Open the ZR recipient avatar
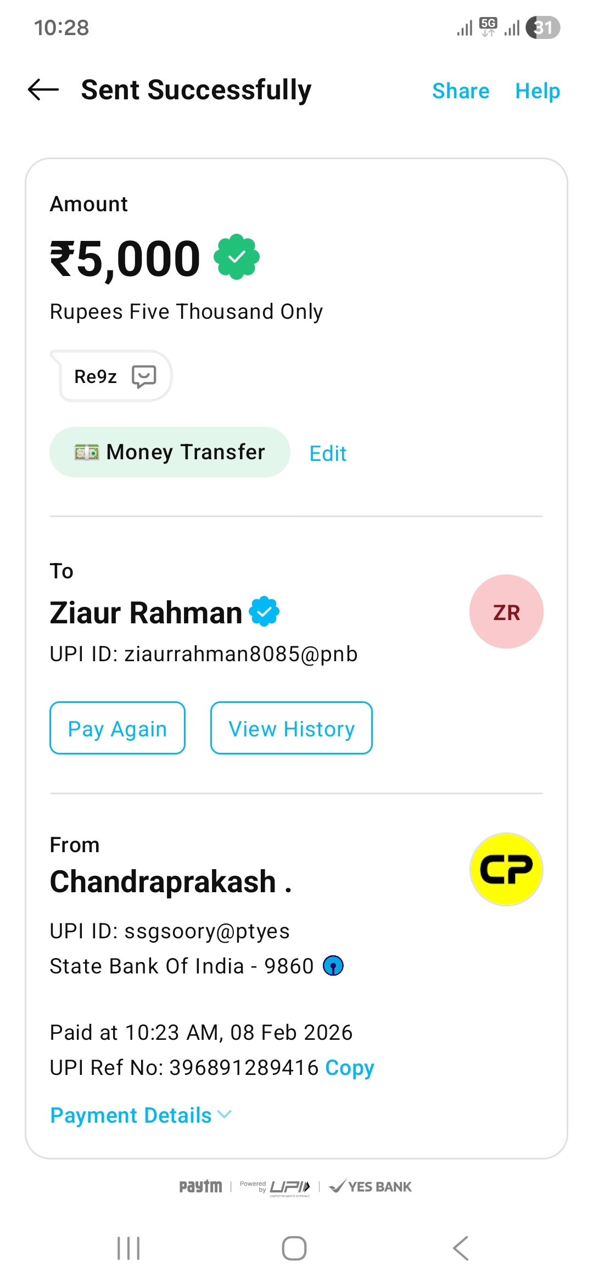Viewport: 593px width, 1284px height. 506,611
